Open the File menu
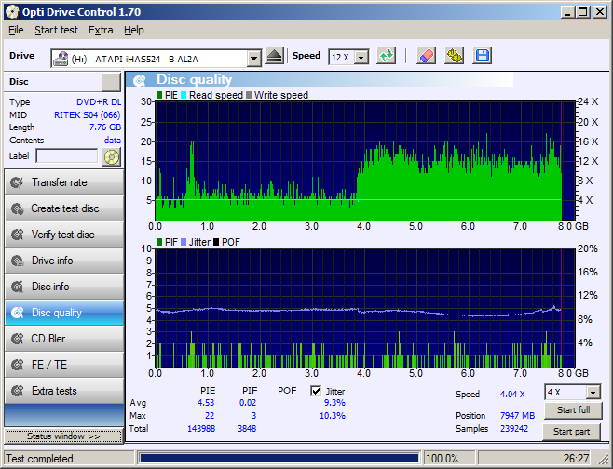 (16, 30)
